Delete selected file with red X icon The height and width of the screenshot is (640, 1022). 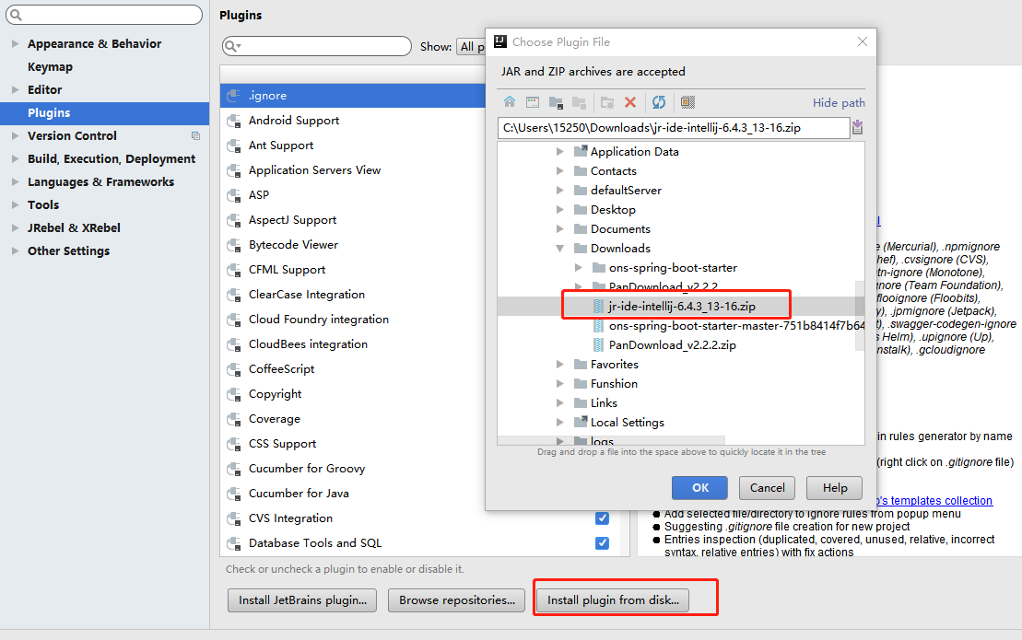630,102
